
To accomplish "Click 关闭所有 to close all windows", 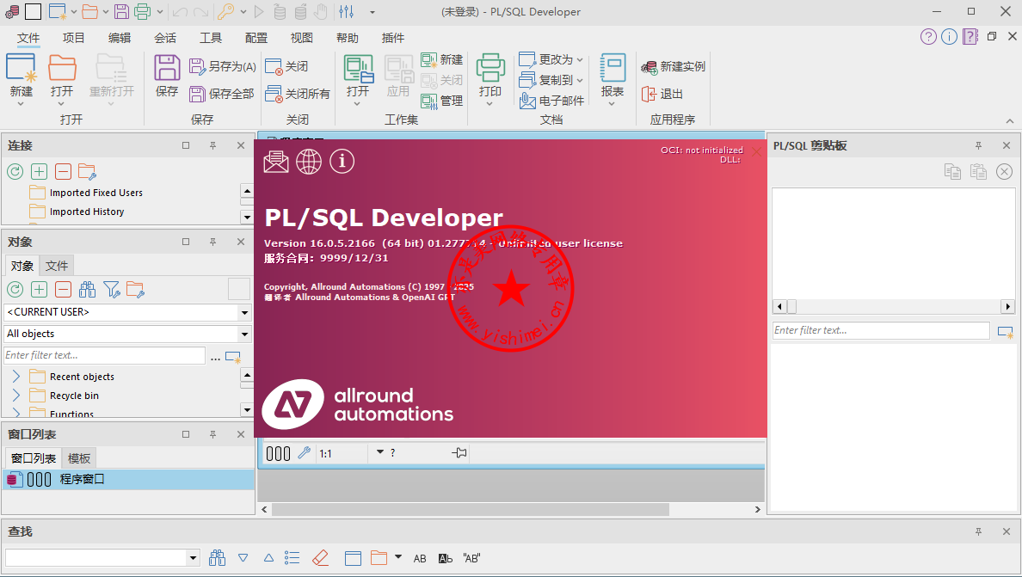I will point(297,94).
